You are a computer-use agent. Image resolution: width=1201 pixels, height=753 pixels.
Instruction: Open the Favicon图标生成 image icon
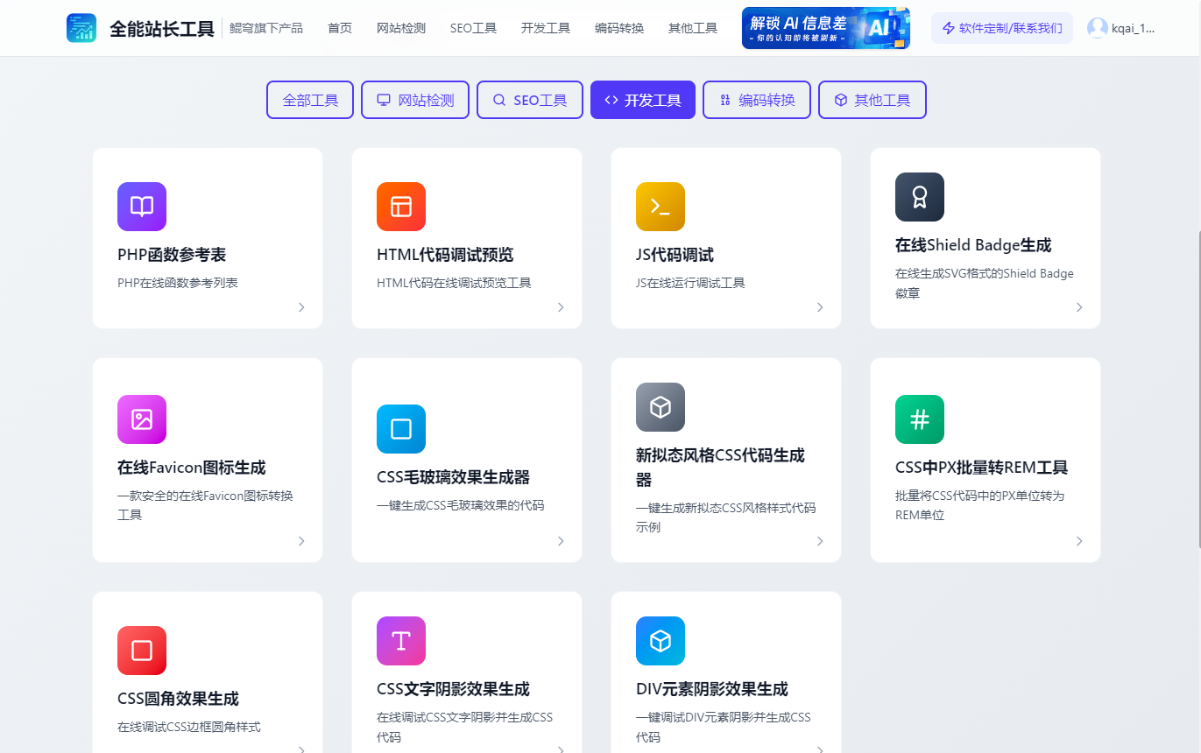(141, 419)
